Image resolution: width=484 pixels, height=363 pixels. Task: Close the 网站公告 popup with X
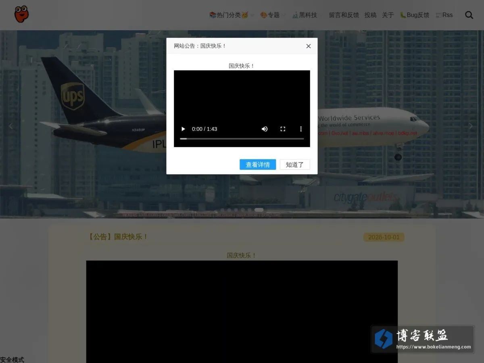[309, 46]
